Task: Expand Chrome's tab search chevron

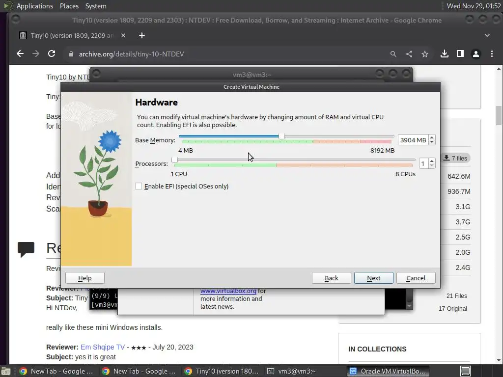Action: click(487, 35)
